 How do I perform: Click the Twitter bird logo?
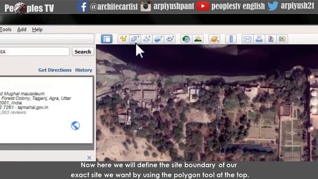273,5
